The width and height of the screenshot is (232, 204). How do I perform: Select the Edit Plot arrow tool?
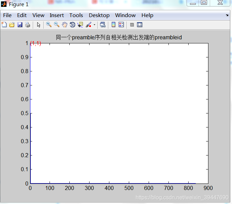pos(39,25)
